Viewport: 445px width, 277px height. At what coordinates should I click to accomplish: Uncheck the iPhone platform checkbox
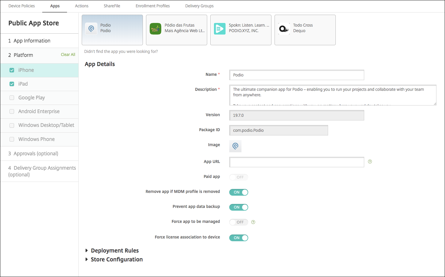12,70
